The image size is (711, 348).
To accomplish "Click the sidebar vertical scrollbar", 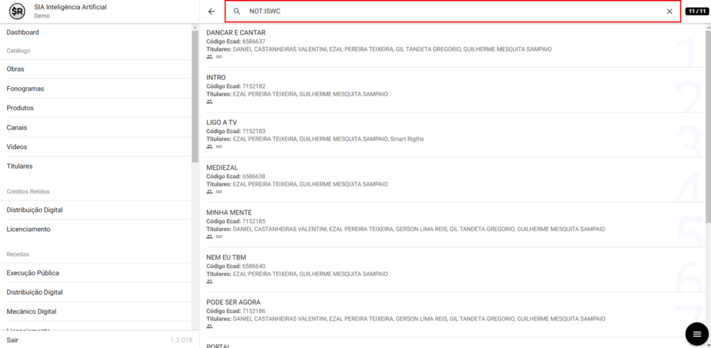I will click(195, 97).
